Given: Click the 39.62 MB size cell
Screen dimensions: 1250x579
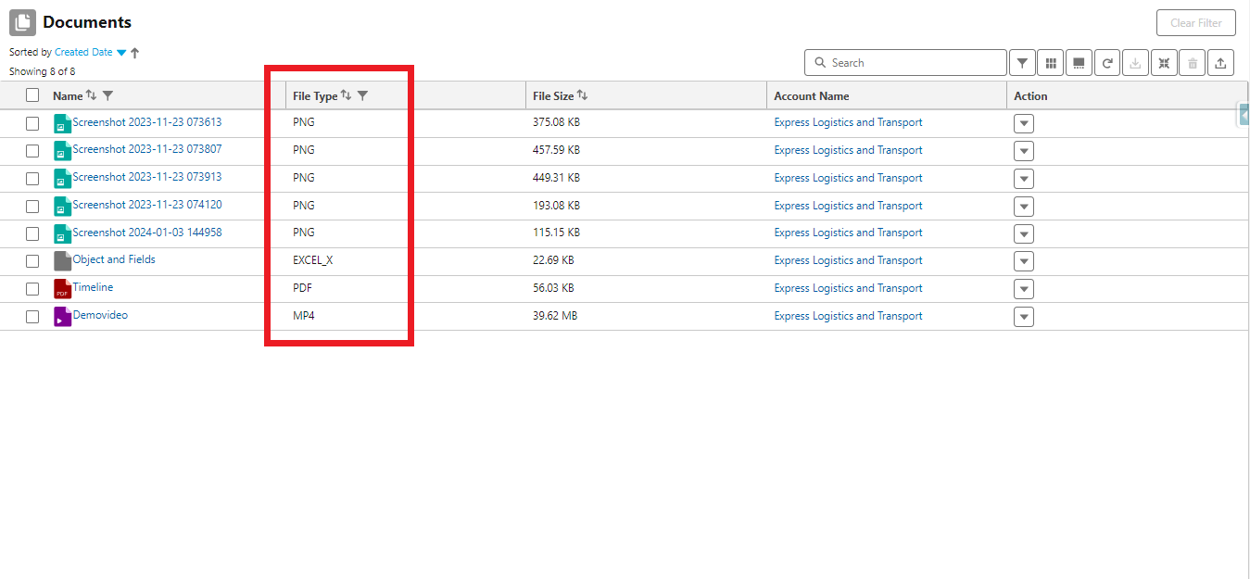Looking at the screenshot, I should (555, 316).
